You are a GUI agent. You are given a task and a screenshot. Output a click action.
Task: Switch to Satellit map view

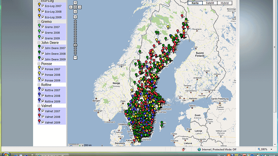point(209,3)
